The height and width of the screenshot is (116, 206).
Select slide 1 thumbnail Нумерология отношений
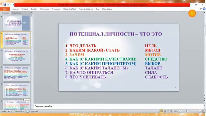tap(16, 23)
